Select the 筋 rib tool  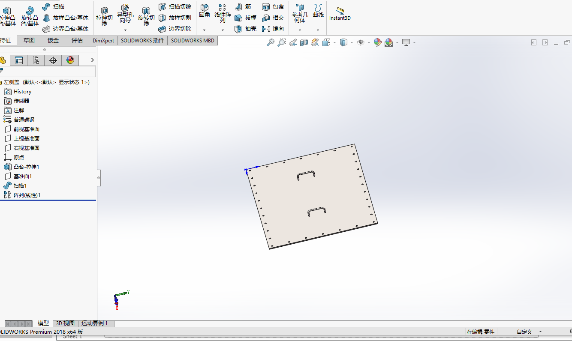click(243, 6)
